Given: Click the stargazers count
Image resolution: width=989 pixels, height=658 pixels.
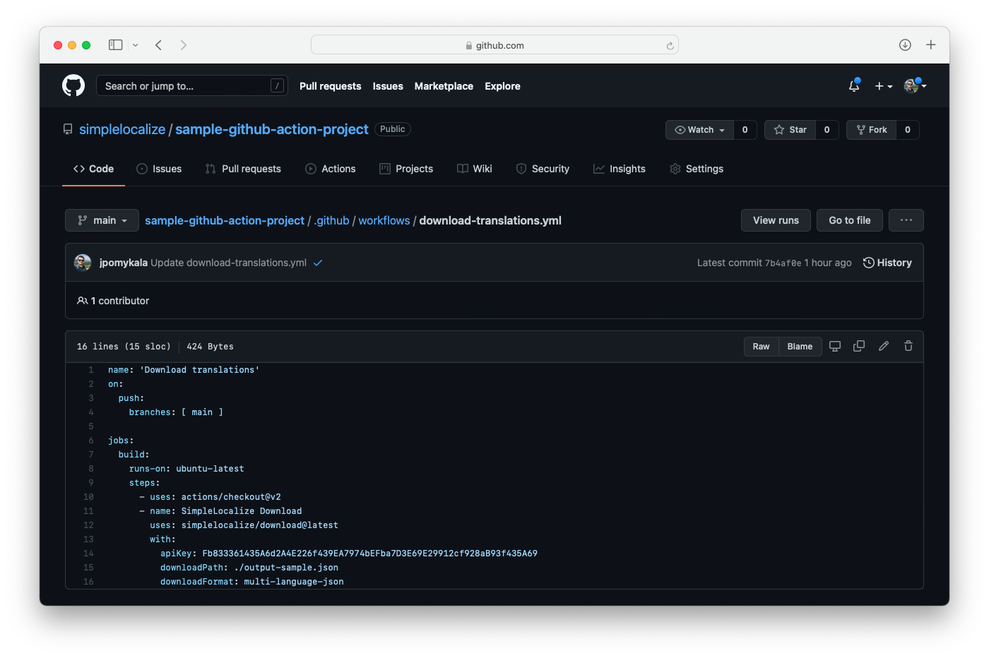Looking at the screenshot, I should pos(827,130).
